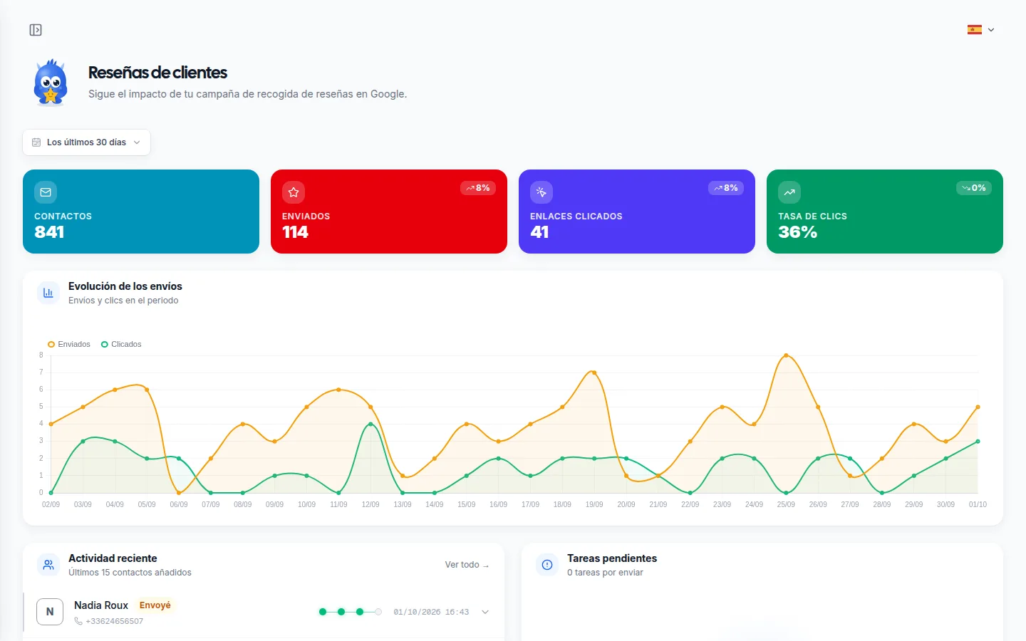This screenshot has width=1026, height=641.
Task: Click the cursor icon on Enlaces clicados card
Action: (x=541, y=192)
